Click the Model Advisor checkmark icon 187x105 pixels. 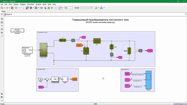[x=96, y=8]
